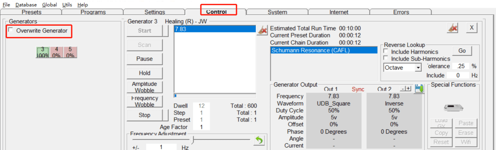Switch to the Presets tab
Viewport: 496px width, 150px height.
31,12
